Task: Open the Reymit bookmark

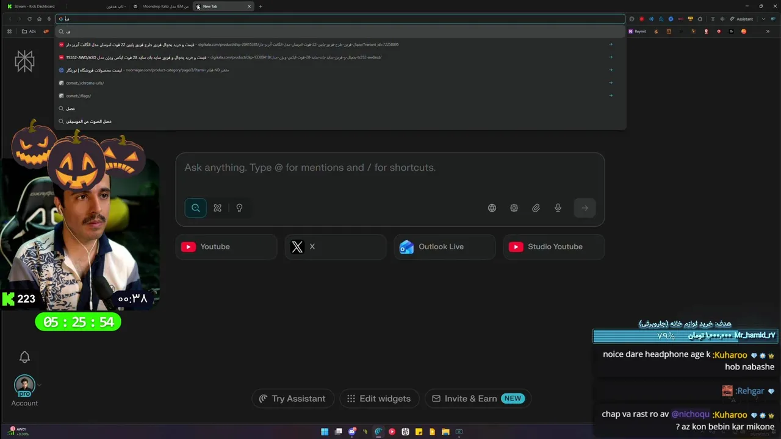Action: tap(637, 31)
